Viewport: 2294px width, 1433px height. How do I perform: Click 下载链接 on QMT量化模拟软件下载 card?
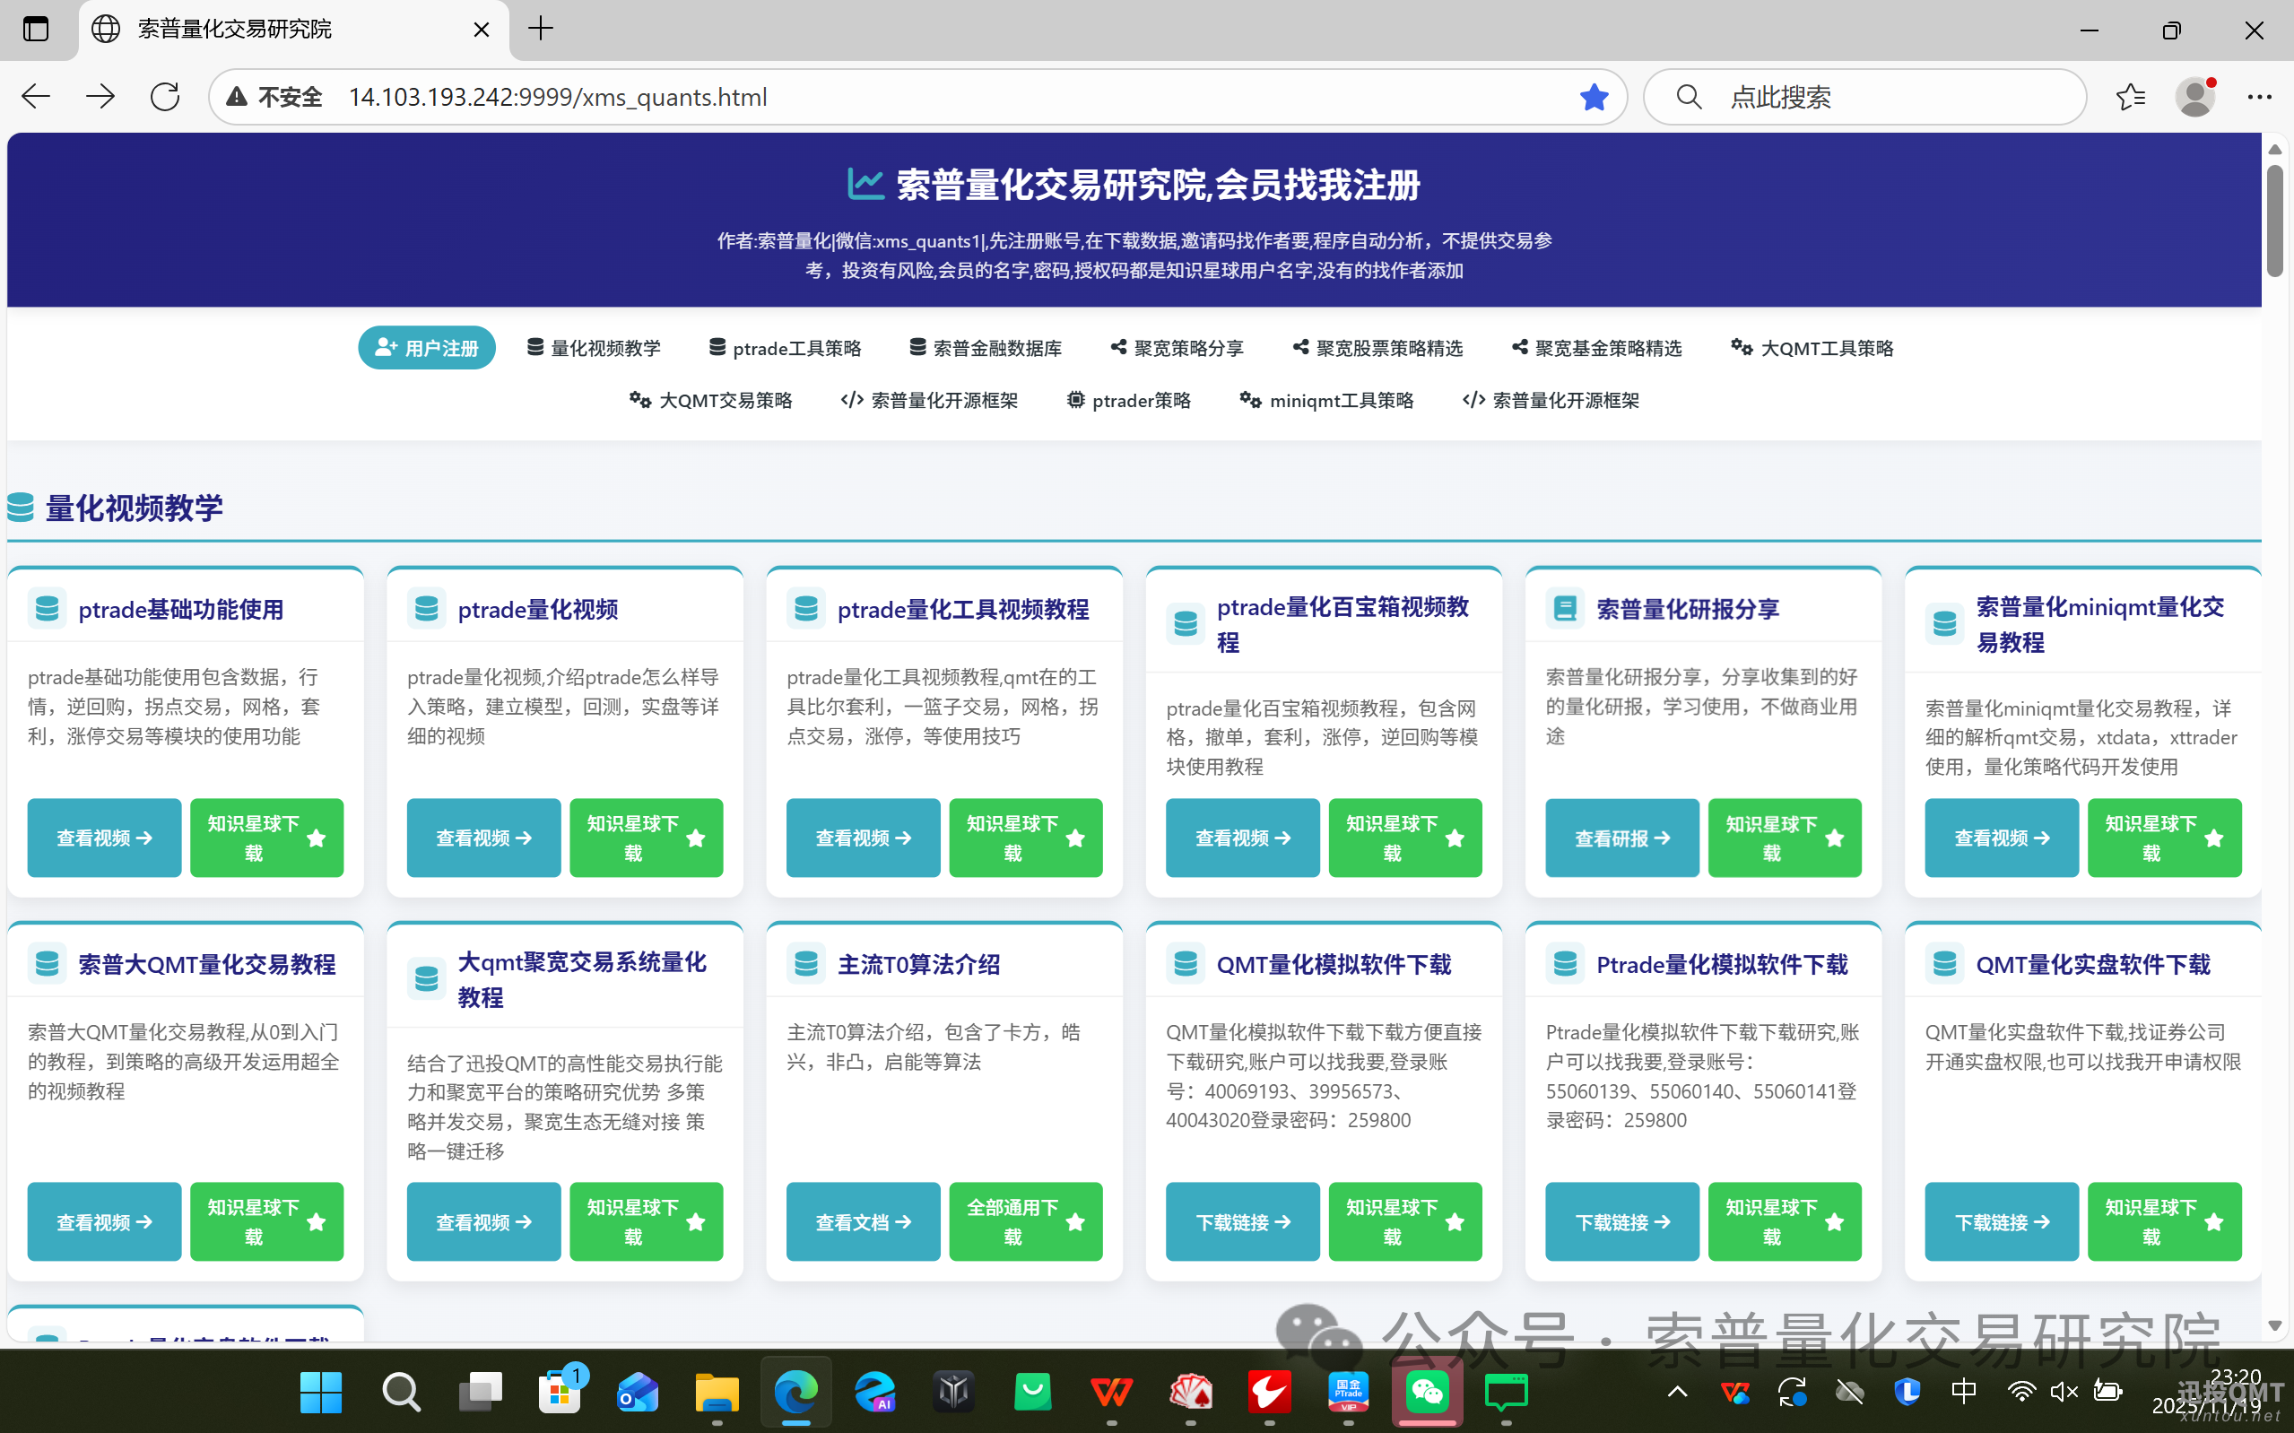1242,1221
